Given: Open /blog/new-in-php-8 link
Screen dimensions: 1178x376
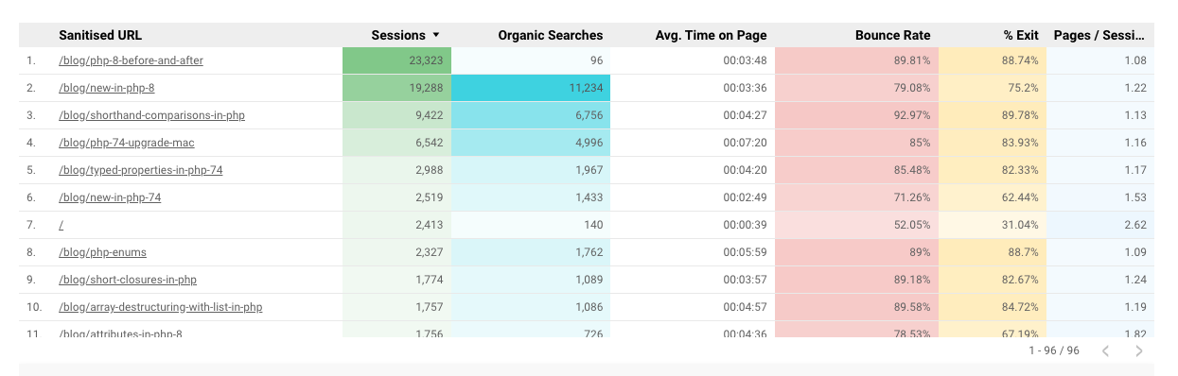Looking at the screenshot, I should (x=106, y=88).
